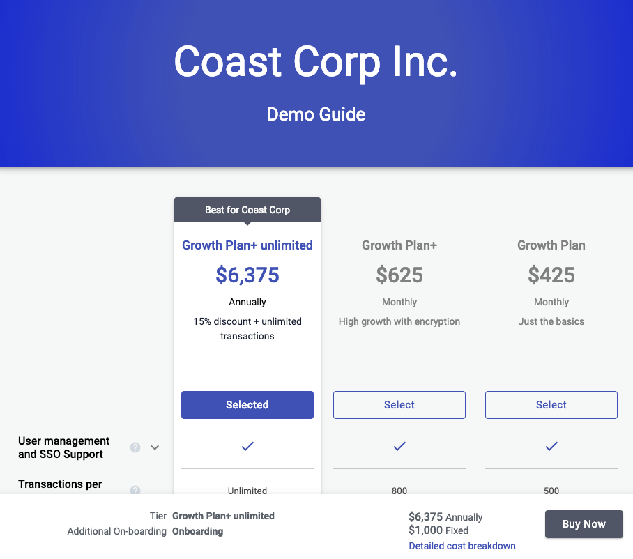Click the Best for Coast Corp banner

tap(247, 210)
